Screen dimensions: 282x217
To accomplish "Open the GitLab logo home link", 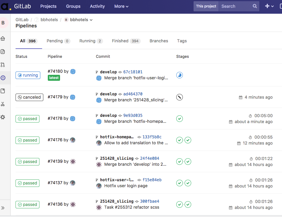I will (16, 7).
